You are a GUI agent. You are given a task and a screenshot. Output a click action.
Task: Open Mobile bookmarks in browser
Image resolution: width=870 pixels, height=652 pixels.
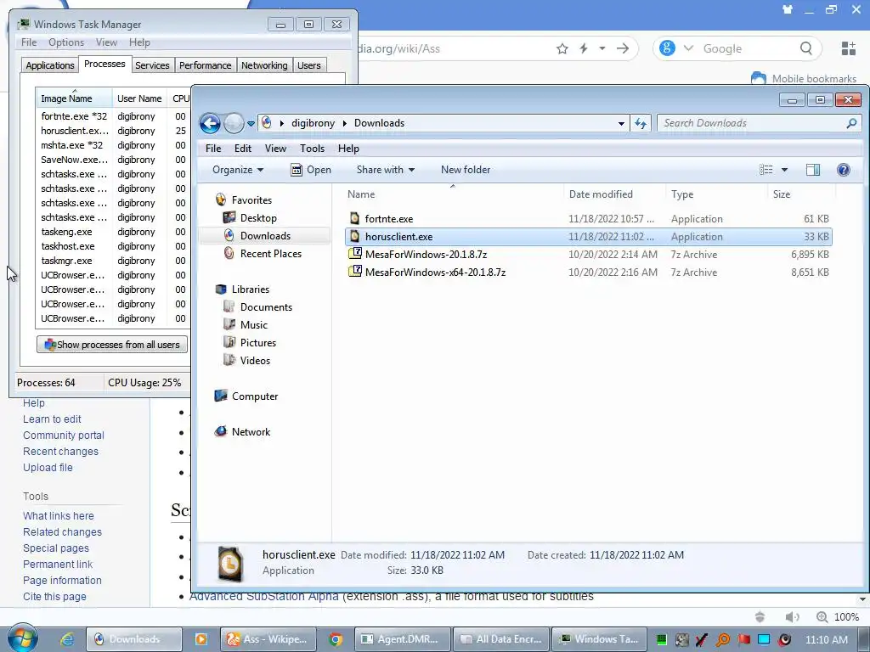[x=804, y=79]
